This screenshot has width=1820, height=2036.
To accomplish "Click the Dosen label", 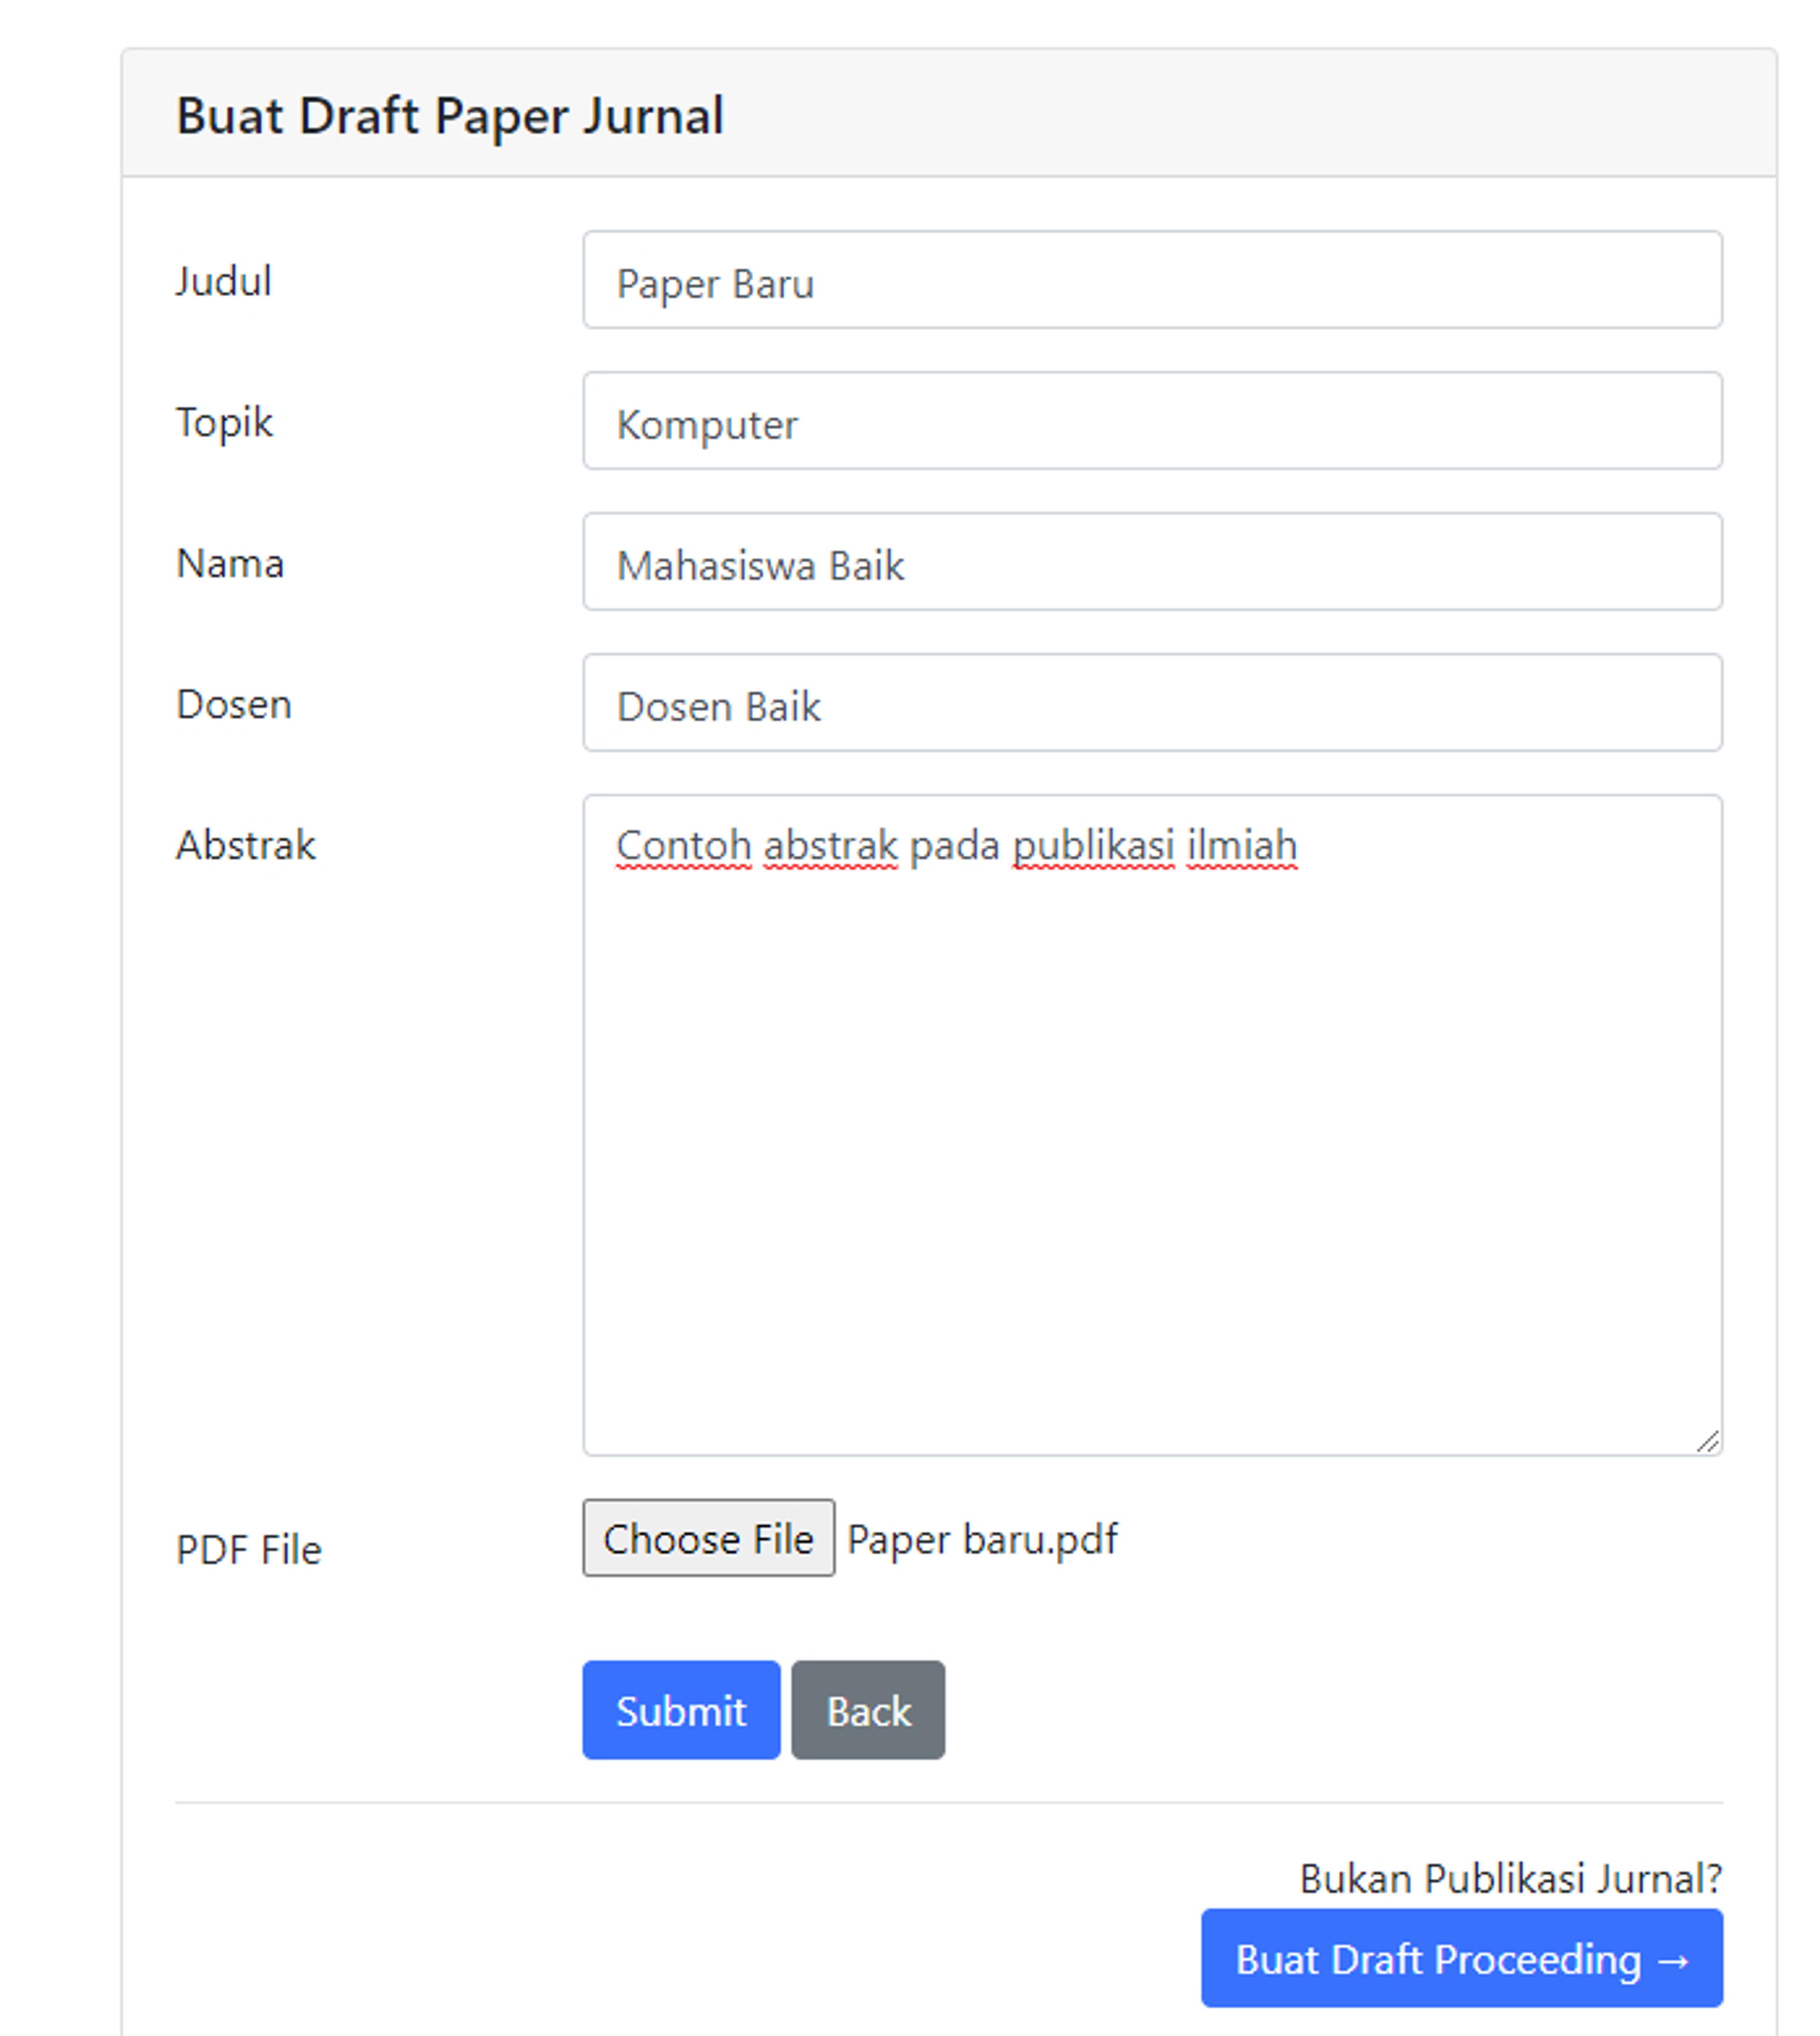I will (233, 704).
